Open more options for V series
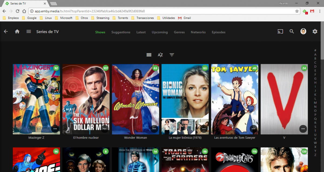The image size is (324, 172). pyautogui.click(x=303, y=129)
